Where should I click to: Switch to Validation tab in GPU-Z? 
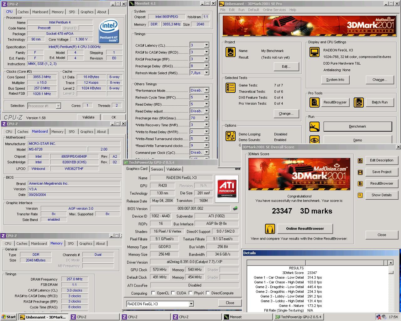pos(174,169)
